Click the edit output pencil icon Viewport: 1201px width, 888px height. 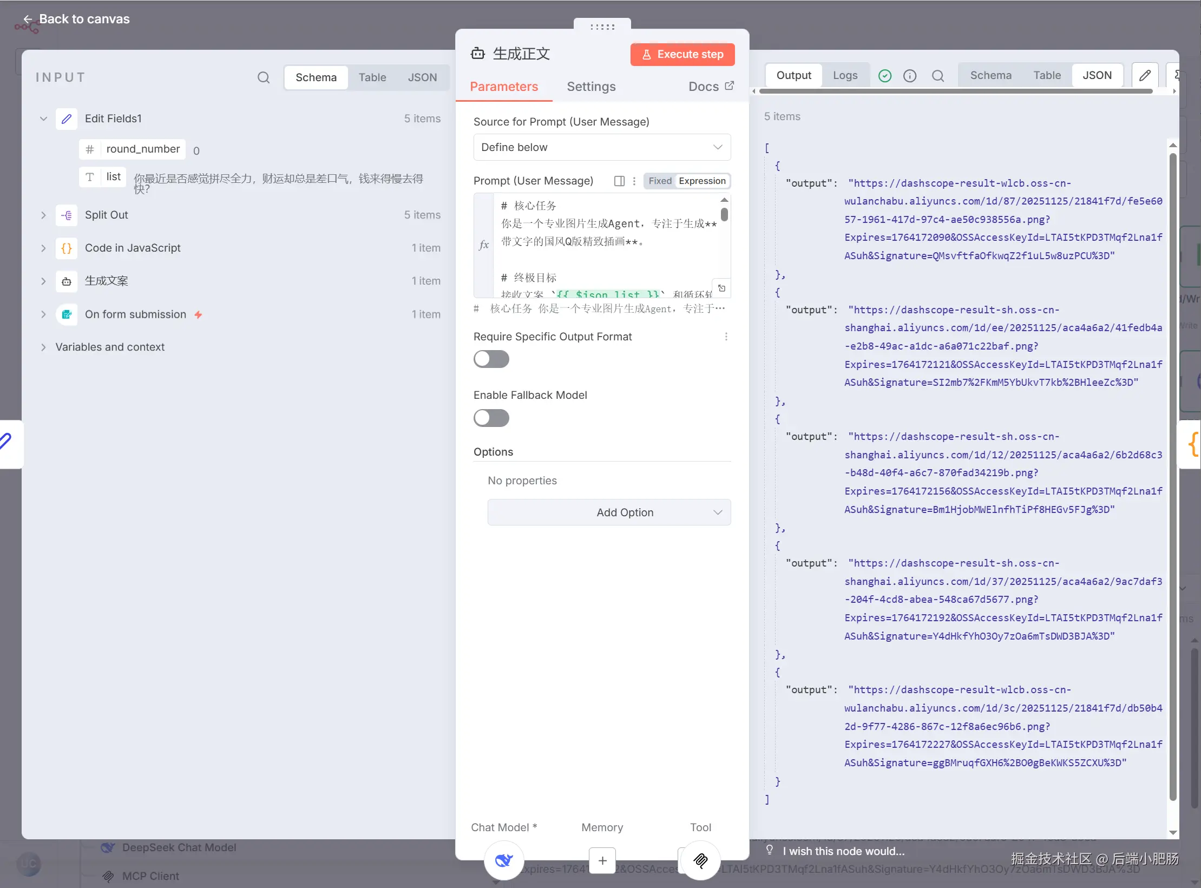1144,76
